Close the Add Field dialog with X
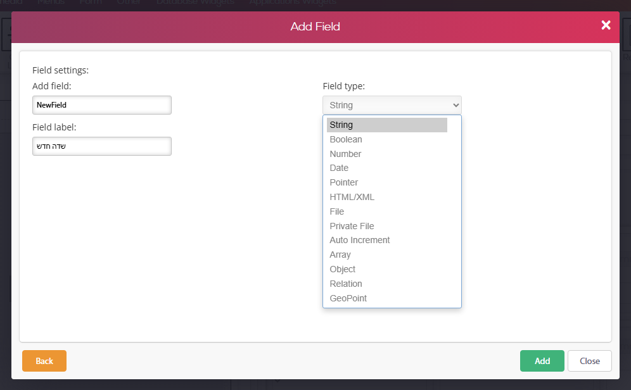Viewport: 631px width, 390px height. tap(606, 25)
